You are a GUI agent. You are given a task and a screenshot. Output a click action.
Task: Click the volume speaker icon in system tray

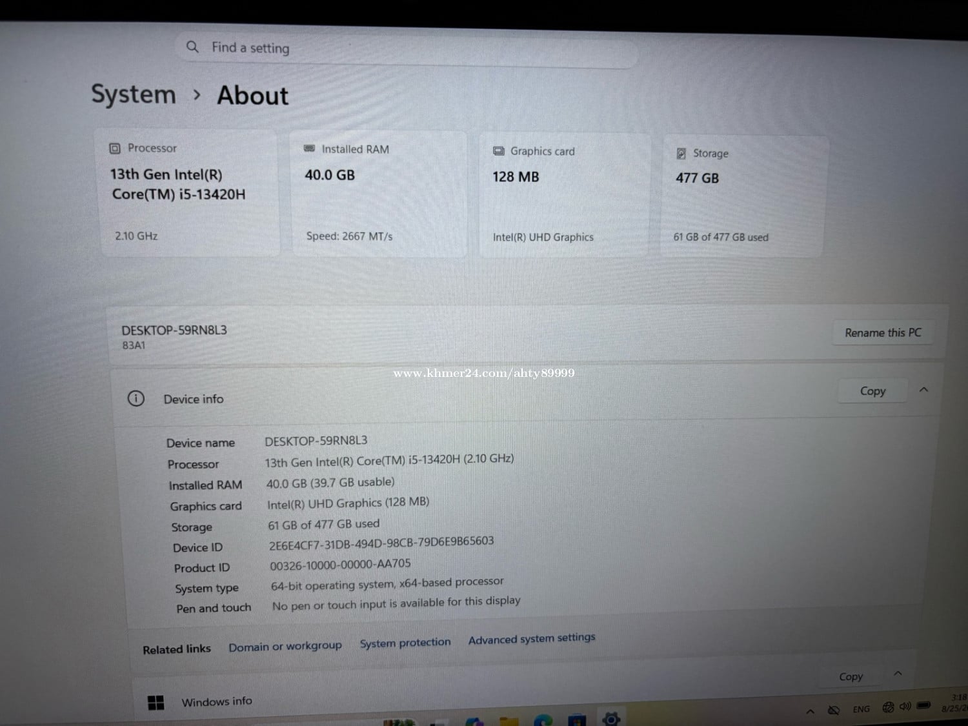point(905,707)
